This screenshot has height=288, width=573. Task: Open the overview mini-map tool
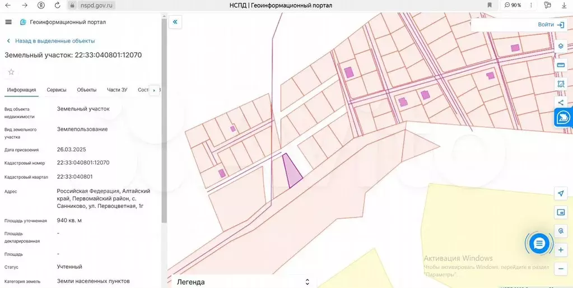[561, 212]
